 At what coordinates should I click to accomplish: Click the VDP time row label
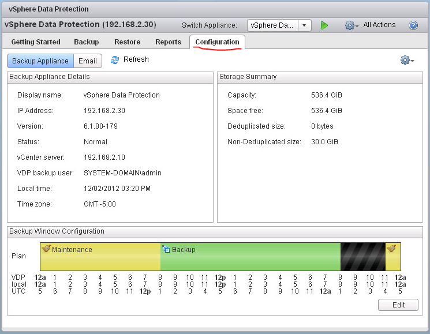[x=18, y=277]
